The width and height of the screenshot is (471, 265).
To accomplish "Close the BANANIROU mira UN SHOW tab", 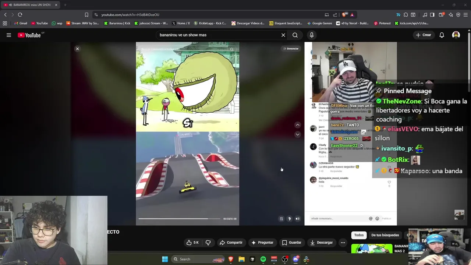I will [56, 5].
